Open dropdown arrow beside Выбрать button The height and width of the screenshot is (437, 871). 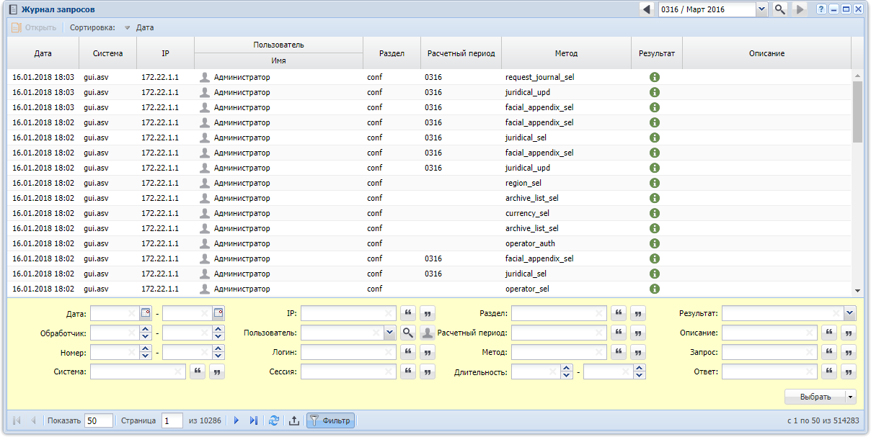click(x=851, y=397)
